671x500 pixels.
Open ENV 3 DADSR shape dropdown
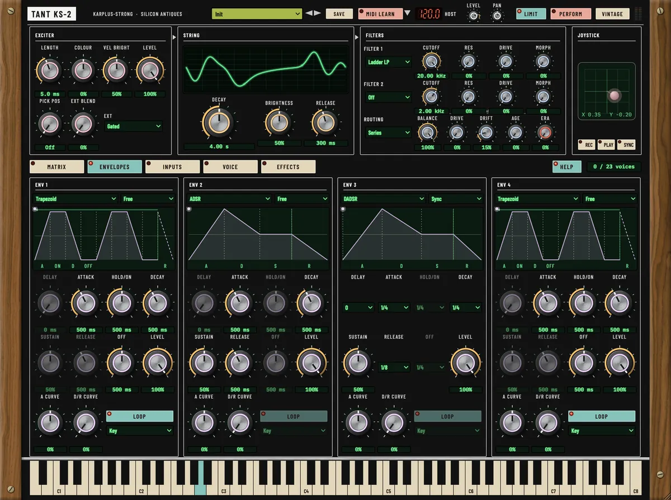coord(384,199)
